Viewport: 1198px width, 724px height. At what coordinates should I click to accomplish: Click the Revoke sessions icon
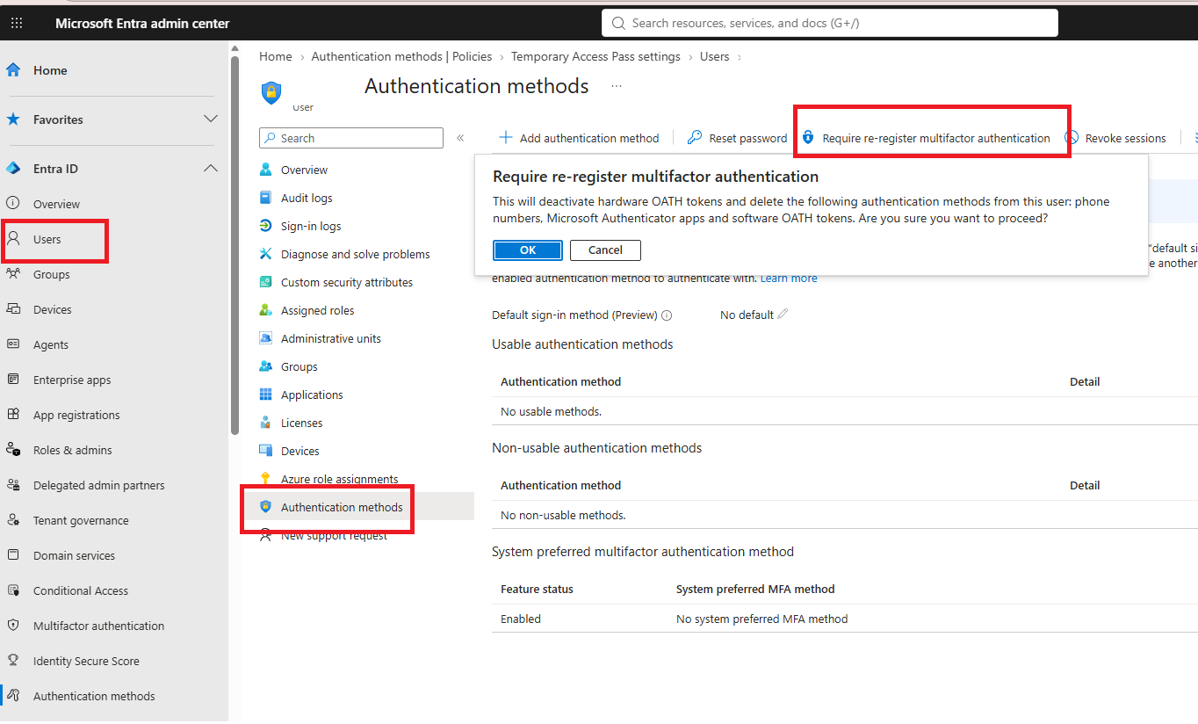[1072, 138]
